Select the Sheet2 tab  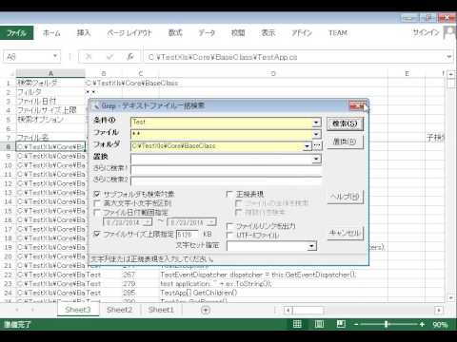119,310
